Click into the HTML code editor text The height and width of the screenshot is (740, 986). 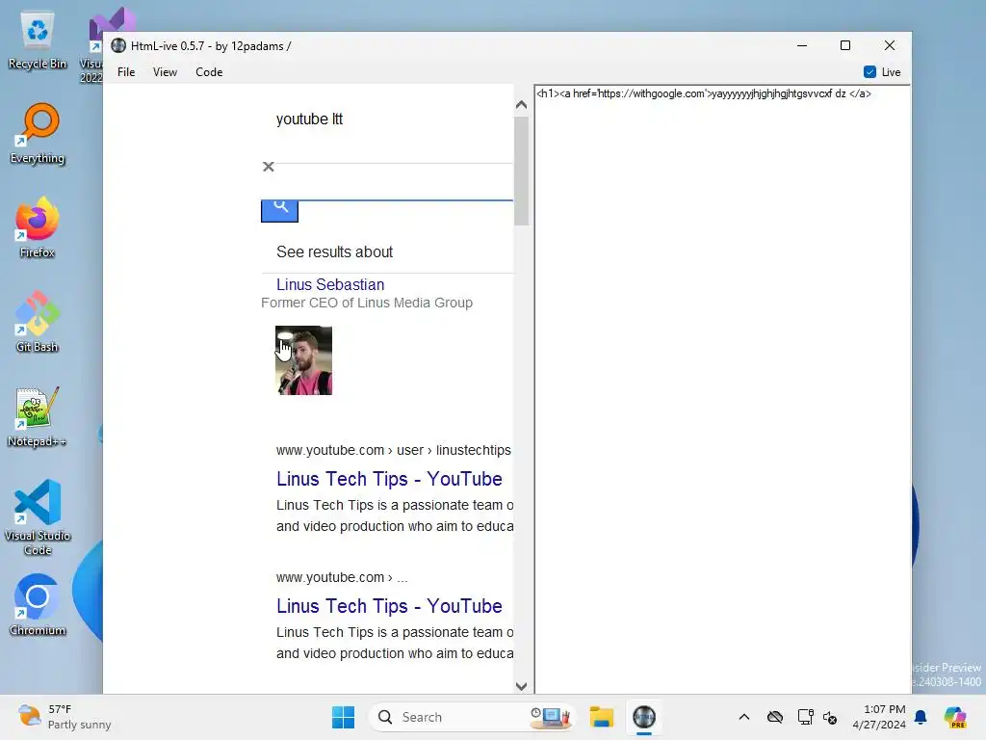(x=704, y=93)
